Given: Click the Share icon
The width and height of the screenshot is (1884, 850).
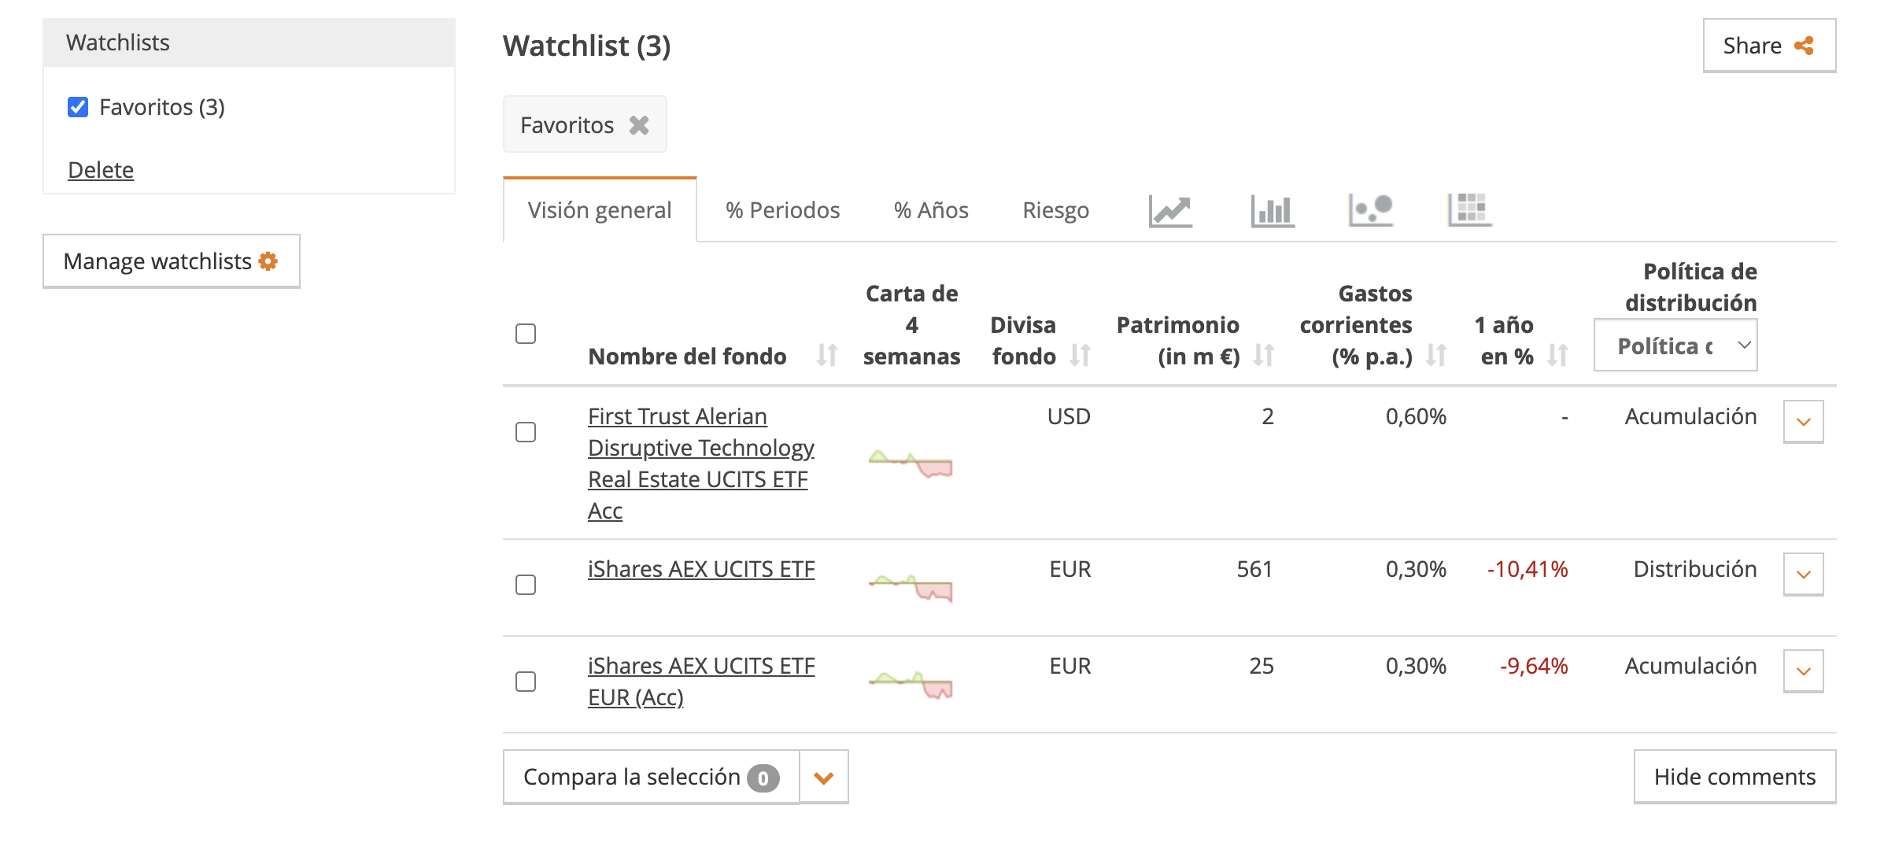Looking at the screenshot, I should coord(1805,46).
